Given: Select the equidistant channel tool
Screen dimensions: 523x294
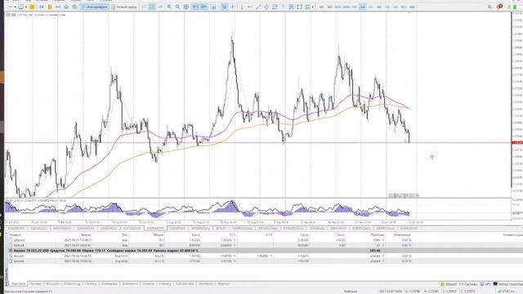Looking at the screenshot, I should point(266,7).
